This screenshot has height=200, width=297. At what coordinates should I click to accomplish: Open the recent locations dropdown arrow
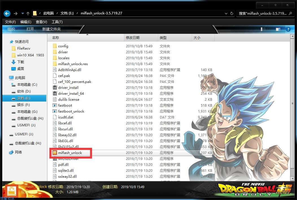point(23,14)
